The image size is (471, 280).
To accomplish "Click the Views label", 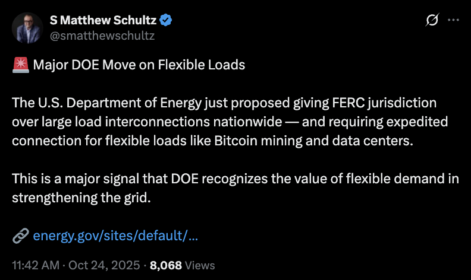I will point(200,265).
